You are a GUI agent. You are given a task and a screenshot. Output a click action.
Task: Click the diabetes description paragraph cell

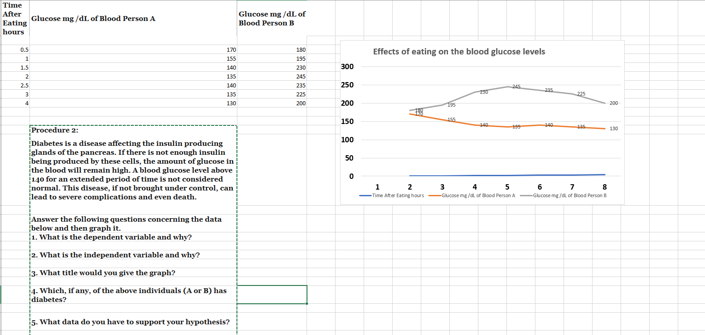coord(133,170)
